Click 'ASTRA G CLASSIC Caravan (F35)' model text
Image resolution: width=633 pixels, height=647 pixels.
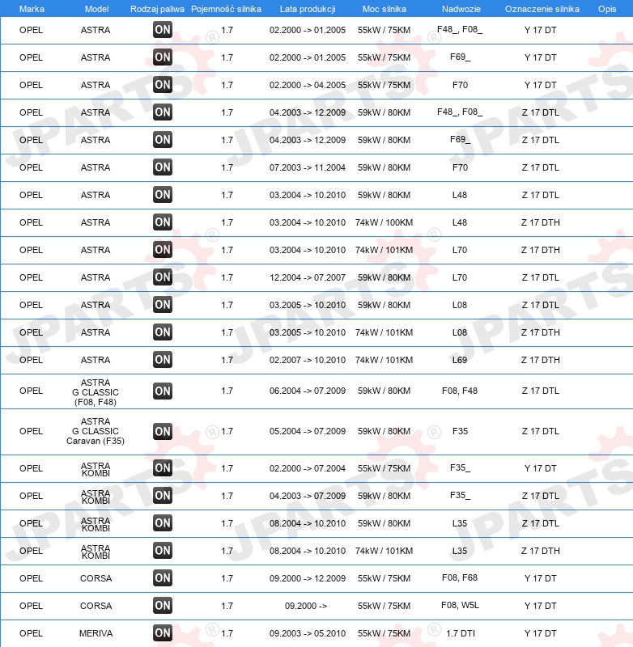[96, 431]
